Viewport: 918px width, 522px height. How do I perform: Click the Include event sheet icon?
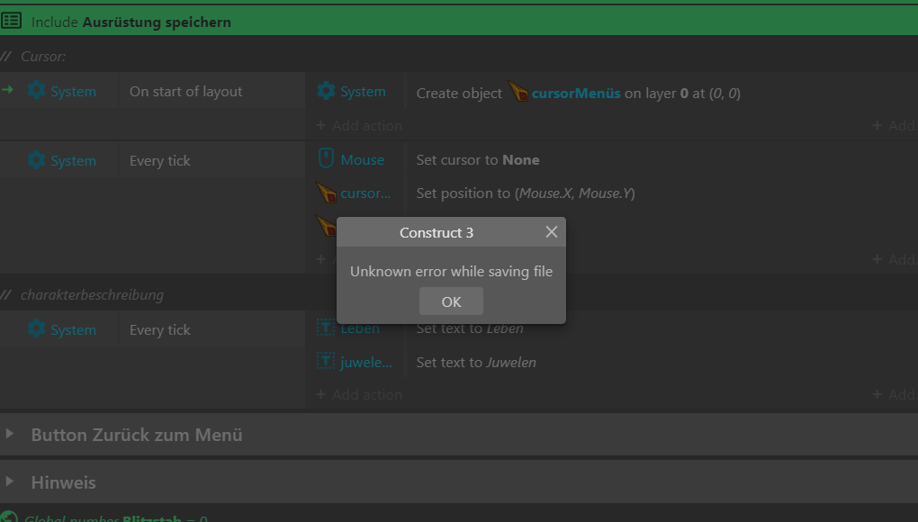(12, 21)
